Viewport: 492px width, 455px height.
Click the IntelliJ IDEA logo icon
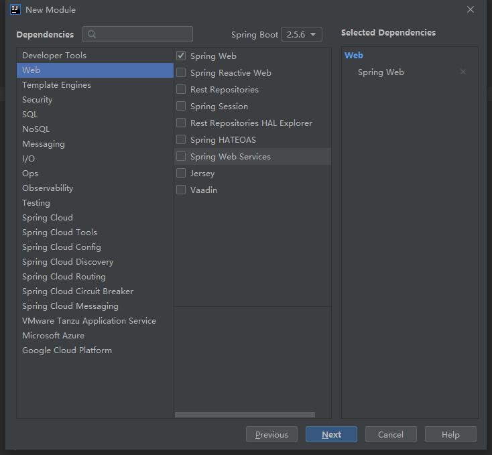point(15,10)
